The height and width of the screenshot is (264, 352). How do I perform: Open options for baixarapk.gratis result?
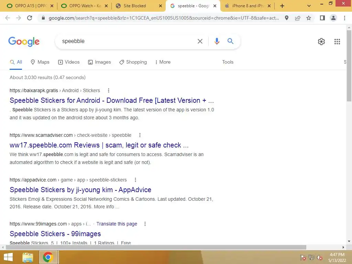(x=109, y=90)
